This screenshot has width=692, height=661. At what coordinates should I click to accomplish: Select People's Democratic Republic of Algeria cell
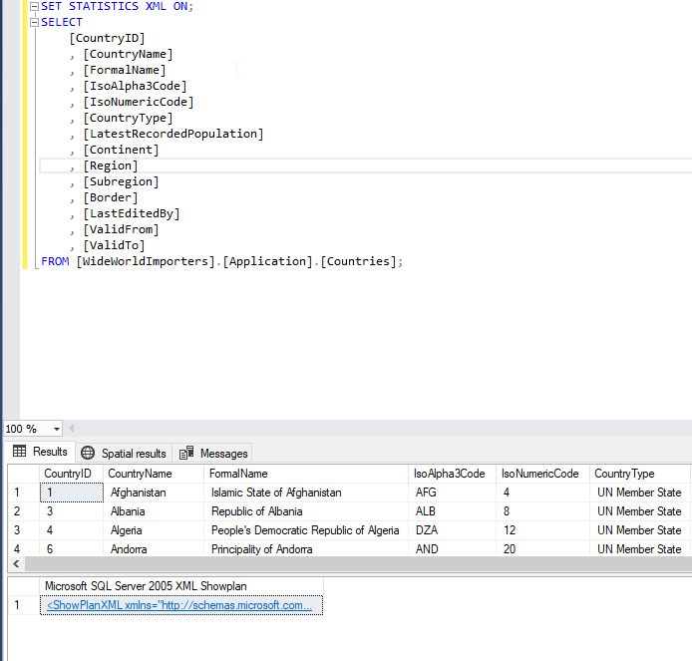(305, 530)
